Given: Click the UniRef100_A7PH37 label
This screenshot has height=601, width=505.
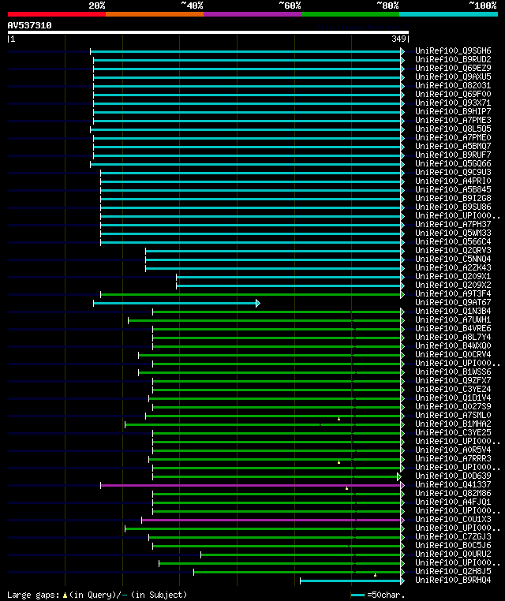Looking at the screenshot, I should (453, 224).
